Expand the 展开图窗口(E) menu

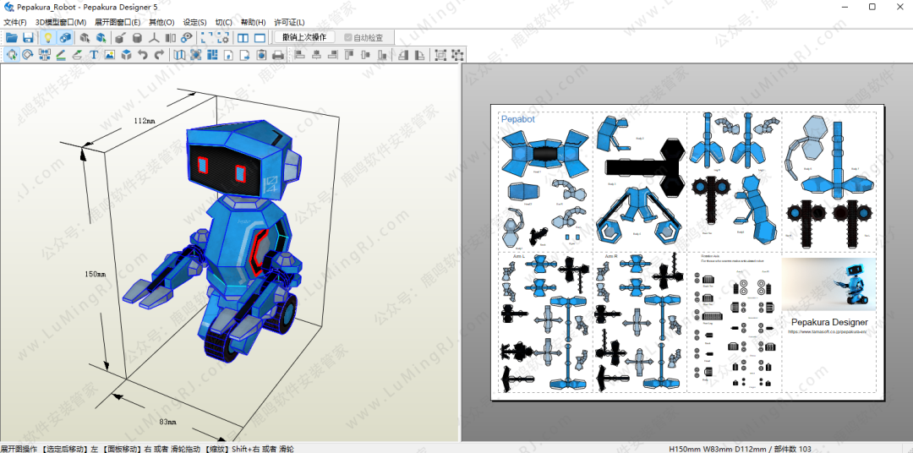pos(118,22)
